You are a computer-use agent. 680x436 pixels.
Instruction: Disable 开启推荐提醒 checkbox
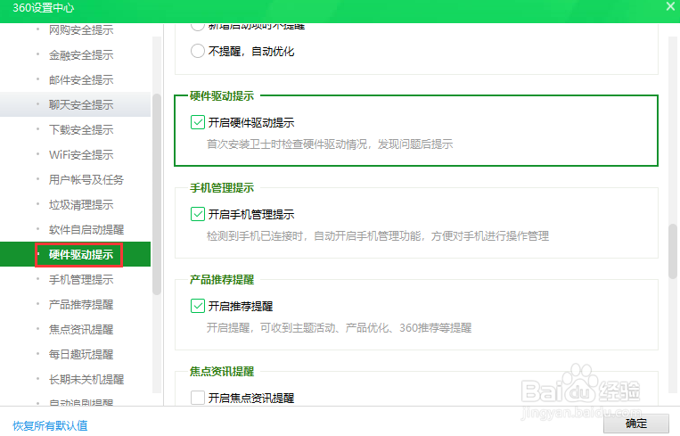(198, 306)
